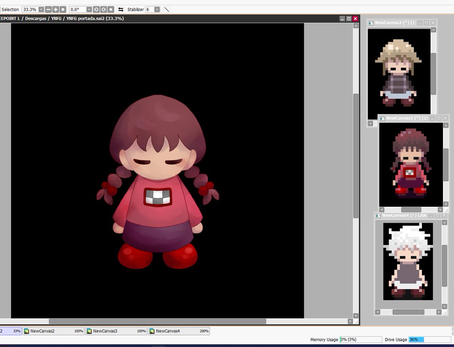454x347 pixels.
Task: Click NewCanvas3 scroll down arrow
Action: pos(446,204)
